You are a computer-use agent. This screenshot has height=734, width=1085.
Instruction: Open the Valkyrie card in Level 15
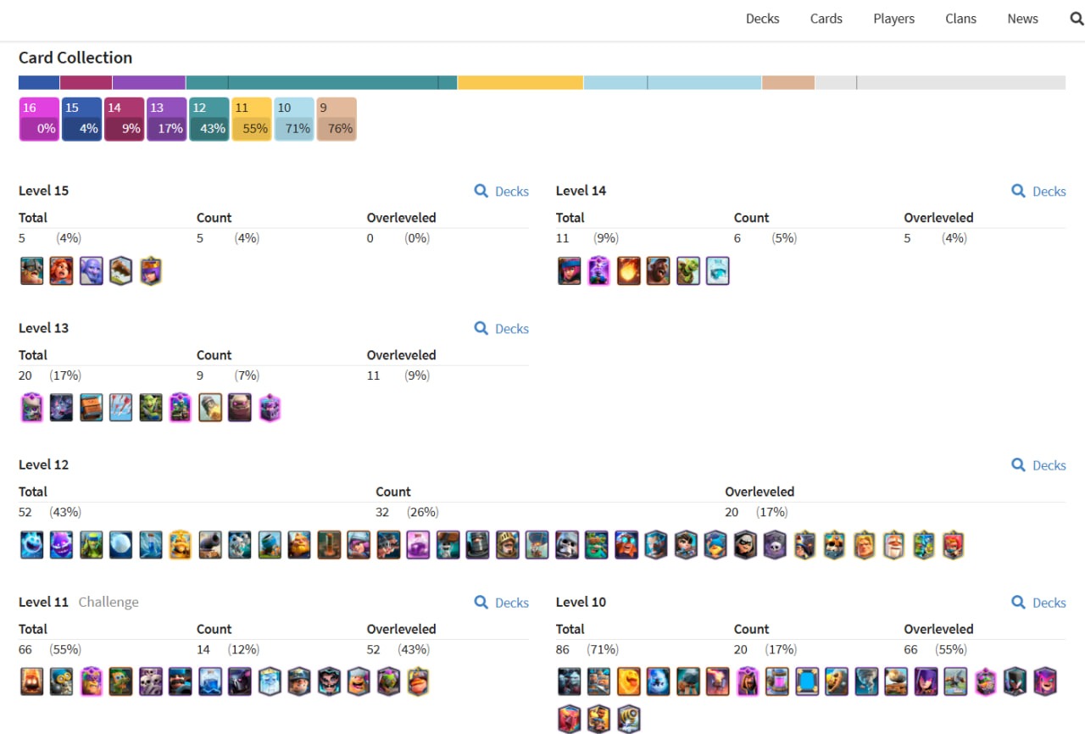[61, 270]
